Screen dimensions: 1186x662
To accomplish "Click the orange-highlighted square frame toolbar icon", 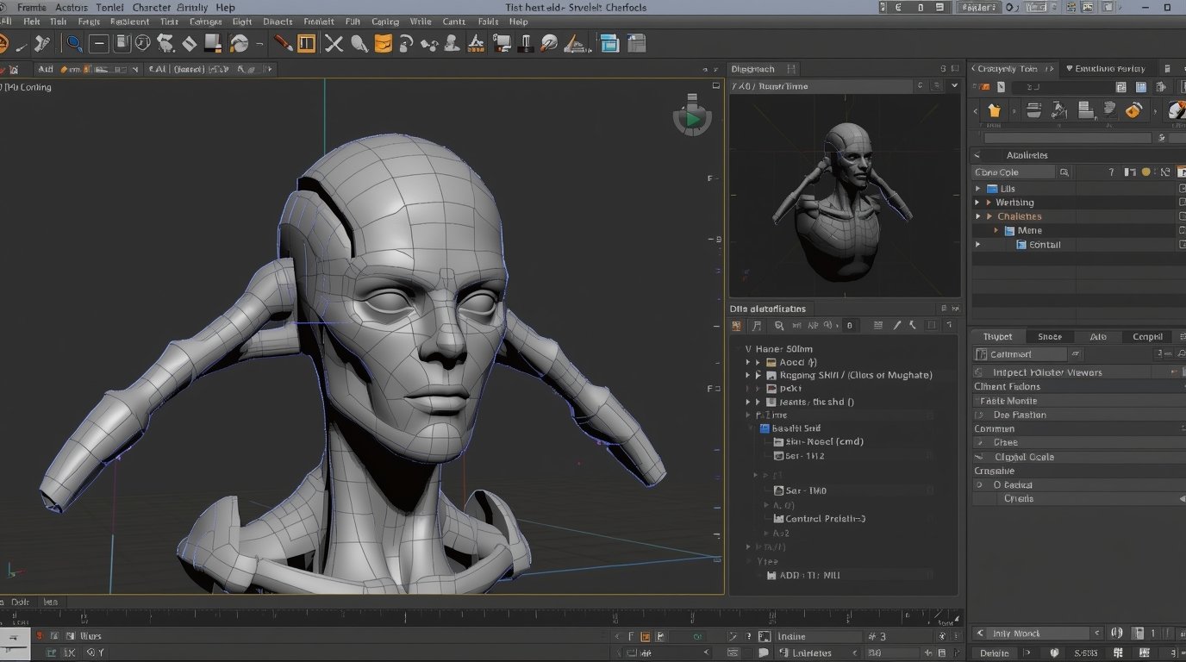I will tap(306, 43).
